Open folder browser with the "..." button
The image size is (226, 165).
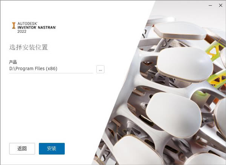coord(100,69)
